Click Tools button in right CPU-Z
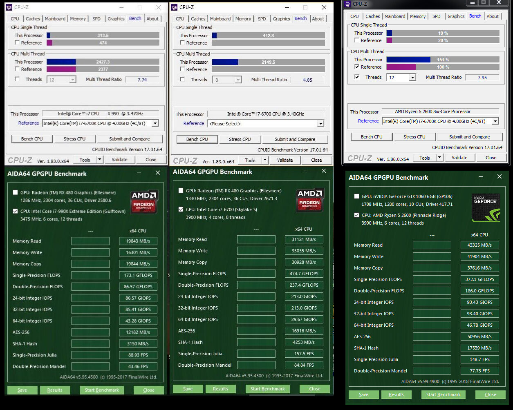Screen dimensions: 513x410 425,158
